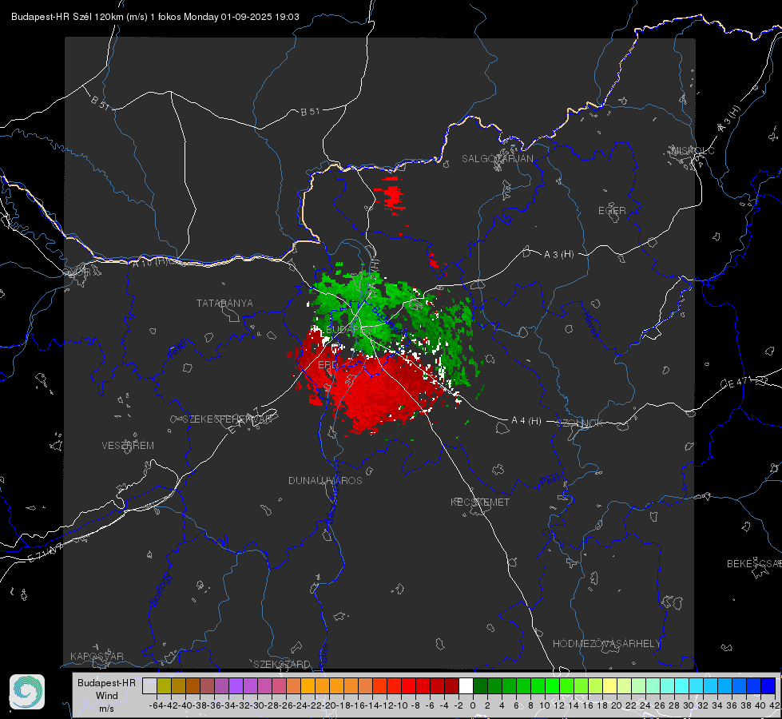The height and width of the screenshot is (719, 782).
Task: Click the ERD town label
Action: (x=327, y=365)
